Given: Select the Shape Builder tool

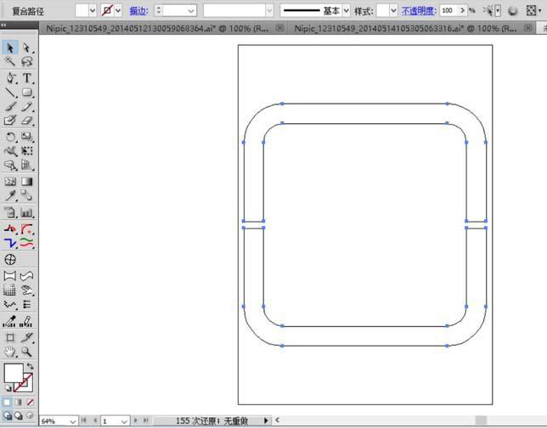Looking at the screenshot, I should click(x=10, y=165).
